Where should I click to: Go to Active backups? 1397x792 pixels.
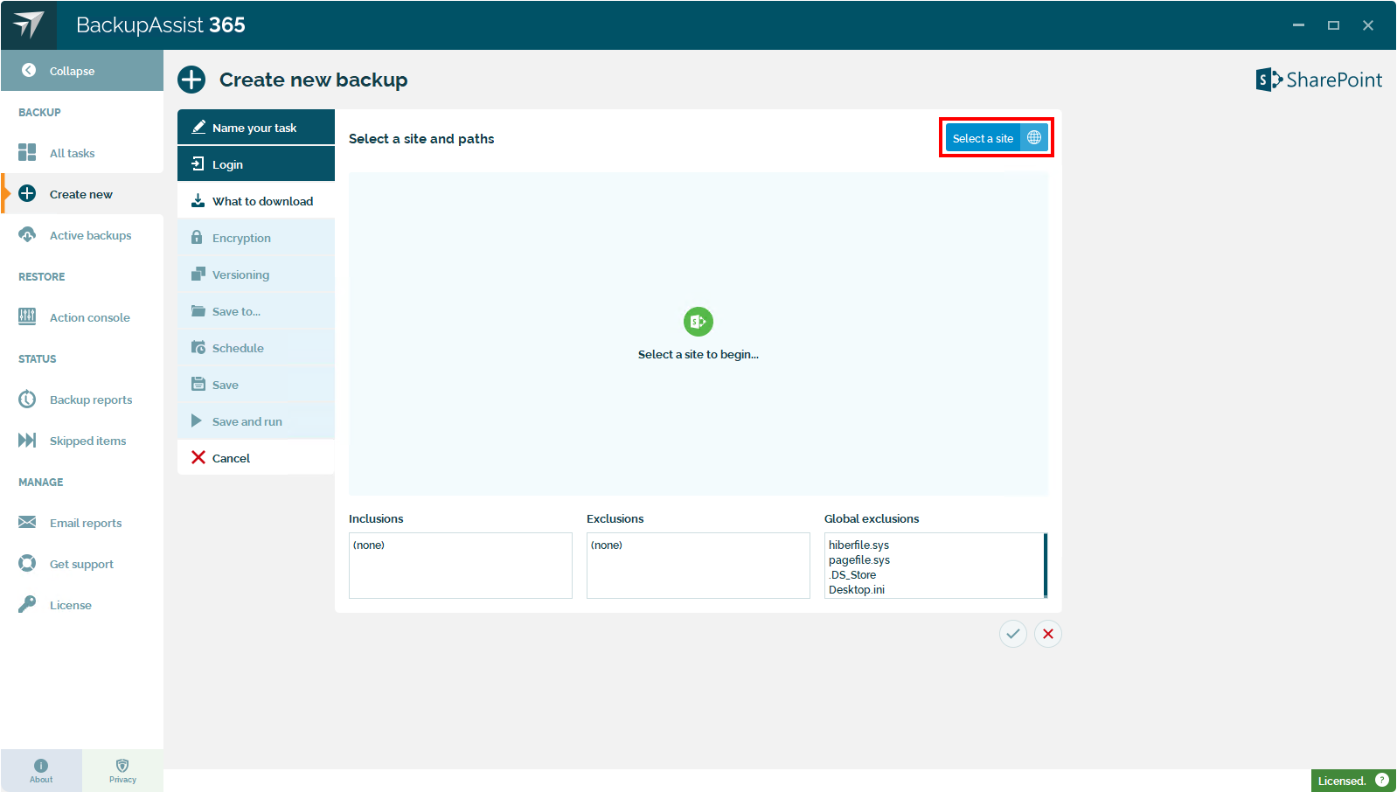(x=82, y=235)
